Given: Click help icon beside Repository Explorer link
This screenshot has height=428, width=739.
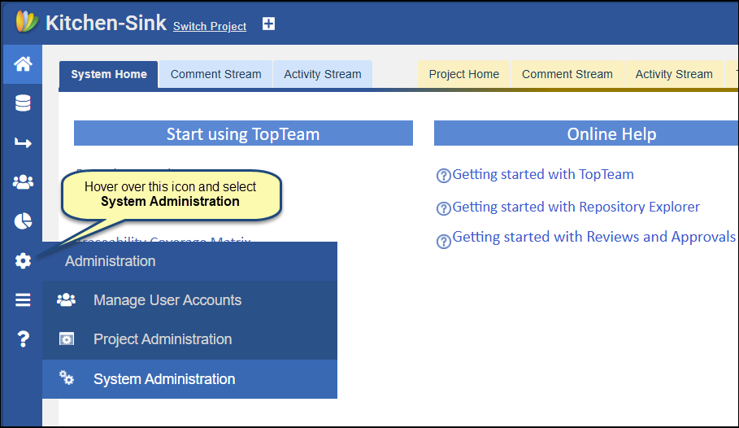Looking at the screenshot, I should (444, 208).
